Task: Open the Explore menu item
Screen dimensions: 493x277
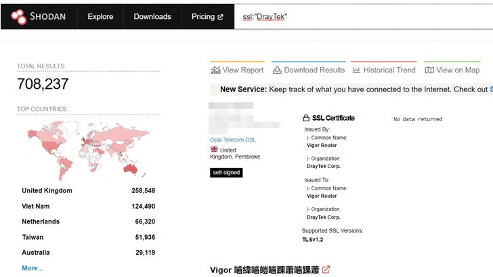Action: (x=100, y=17)
